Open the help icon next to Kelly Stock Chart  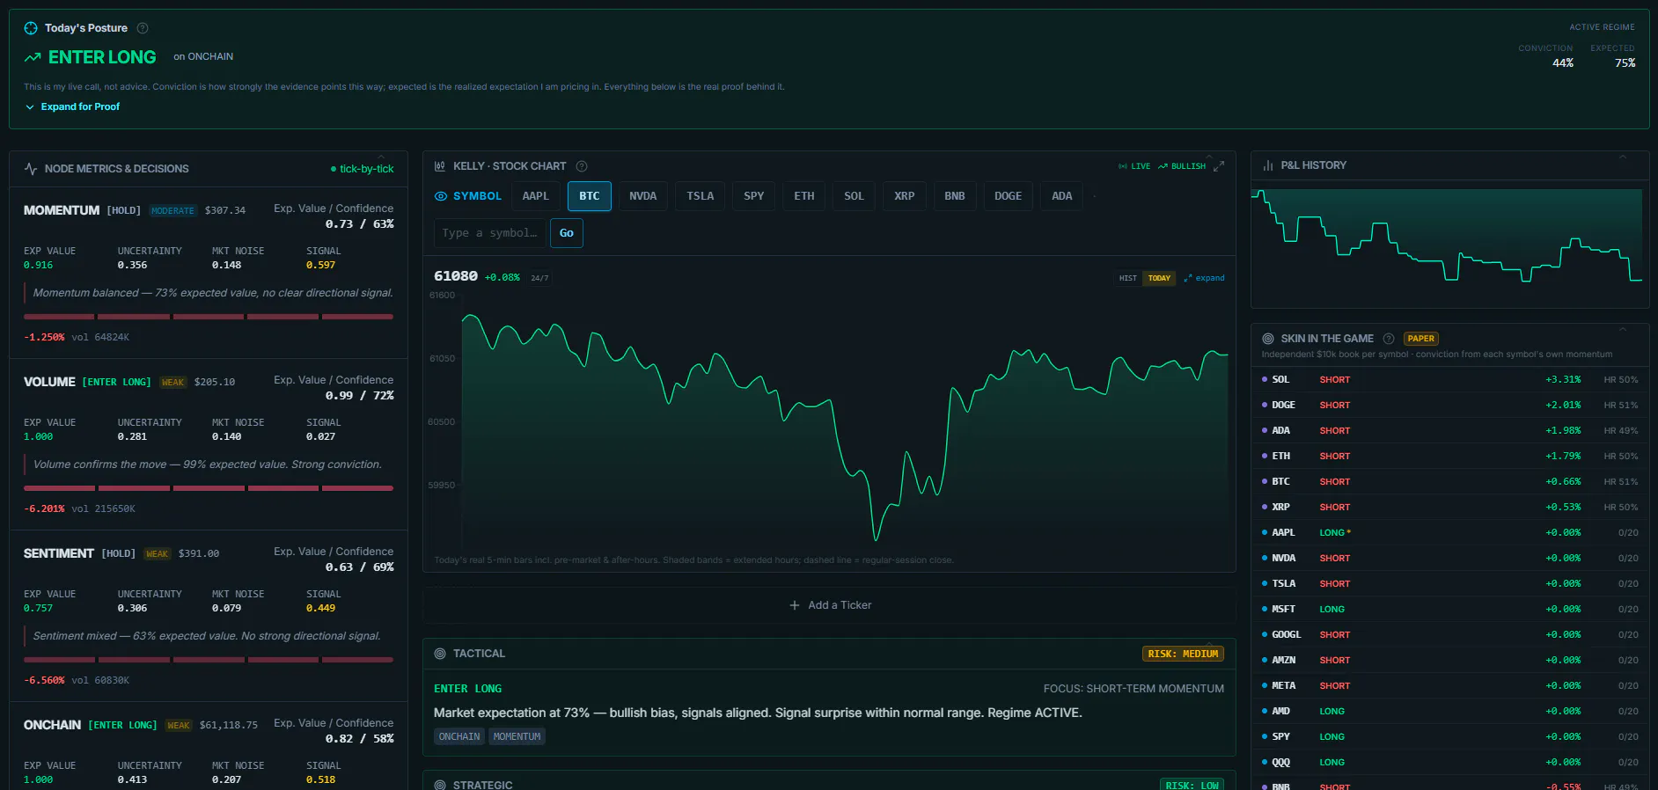[x=582, y=166]
